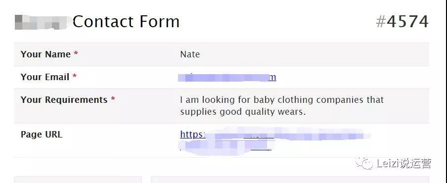Click the red asterisk next to Your Email
Image resolution: width=447 pixels, height=183 pixels.
(x=75, y=76)
